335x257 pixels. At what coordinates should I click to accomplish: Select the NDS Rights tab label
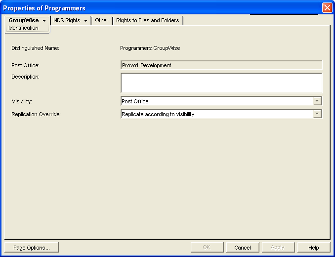click(x=67, y=20)
